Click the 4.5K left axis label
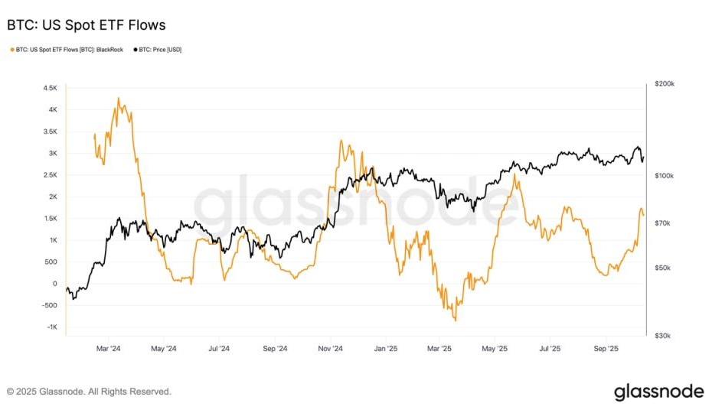This screenshot has width=712, height=413. (x=50, y=88)
